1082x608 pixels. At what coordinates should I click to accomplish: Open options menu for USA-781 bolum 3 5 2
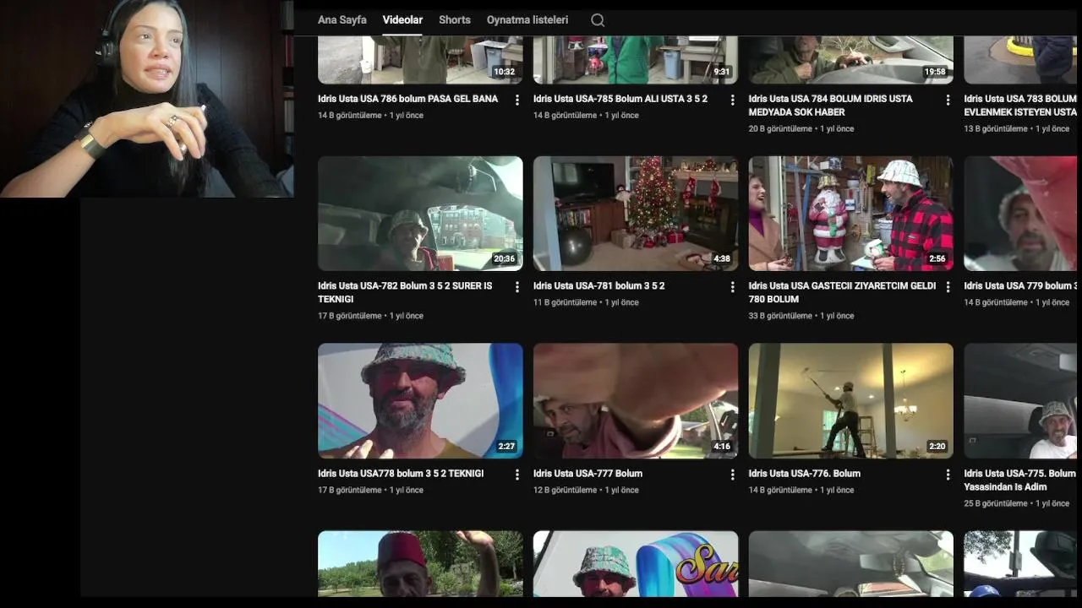733,287
